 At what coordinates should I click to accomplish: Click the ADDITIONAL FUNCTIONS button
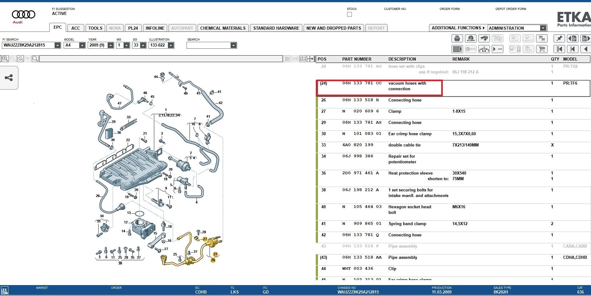458,28
